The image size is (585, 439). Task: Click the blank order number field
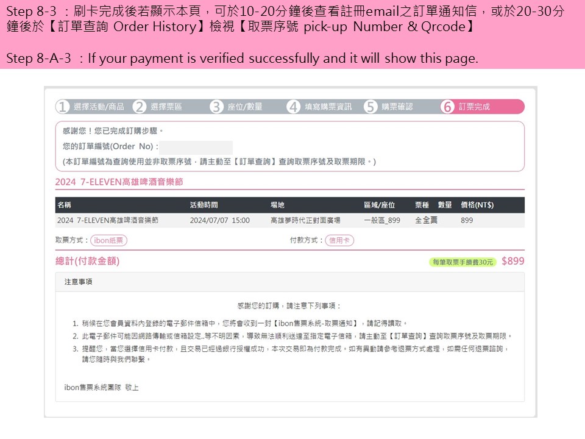196,147
